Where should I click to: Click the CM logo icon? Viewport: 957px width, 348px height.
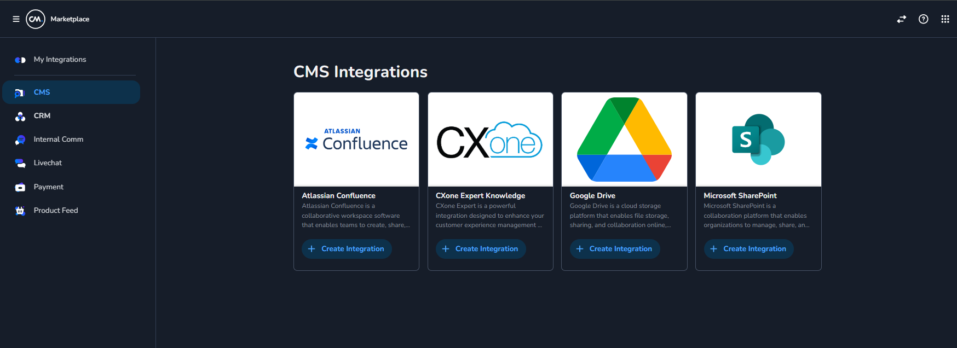click(36, 19)
